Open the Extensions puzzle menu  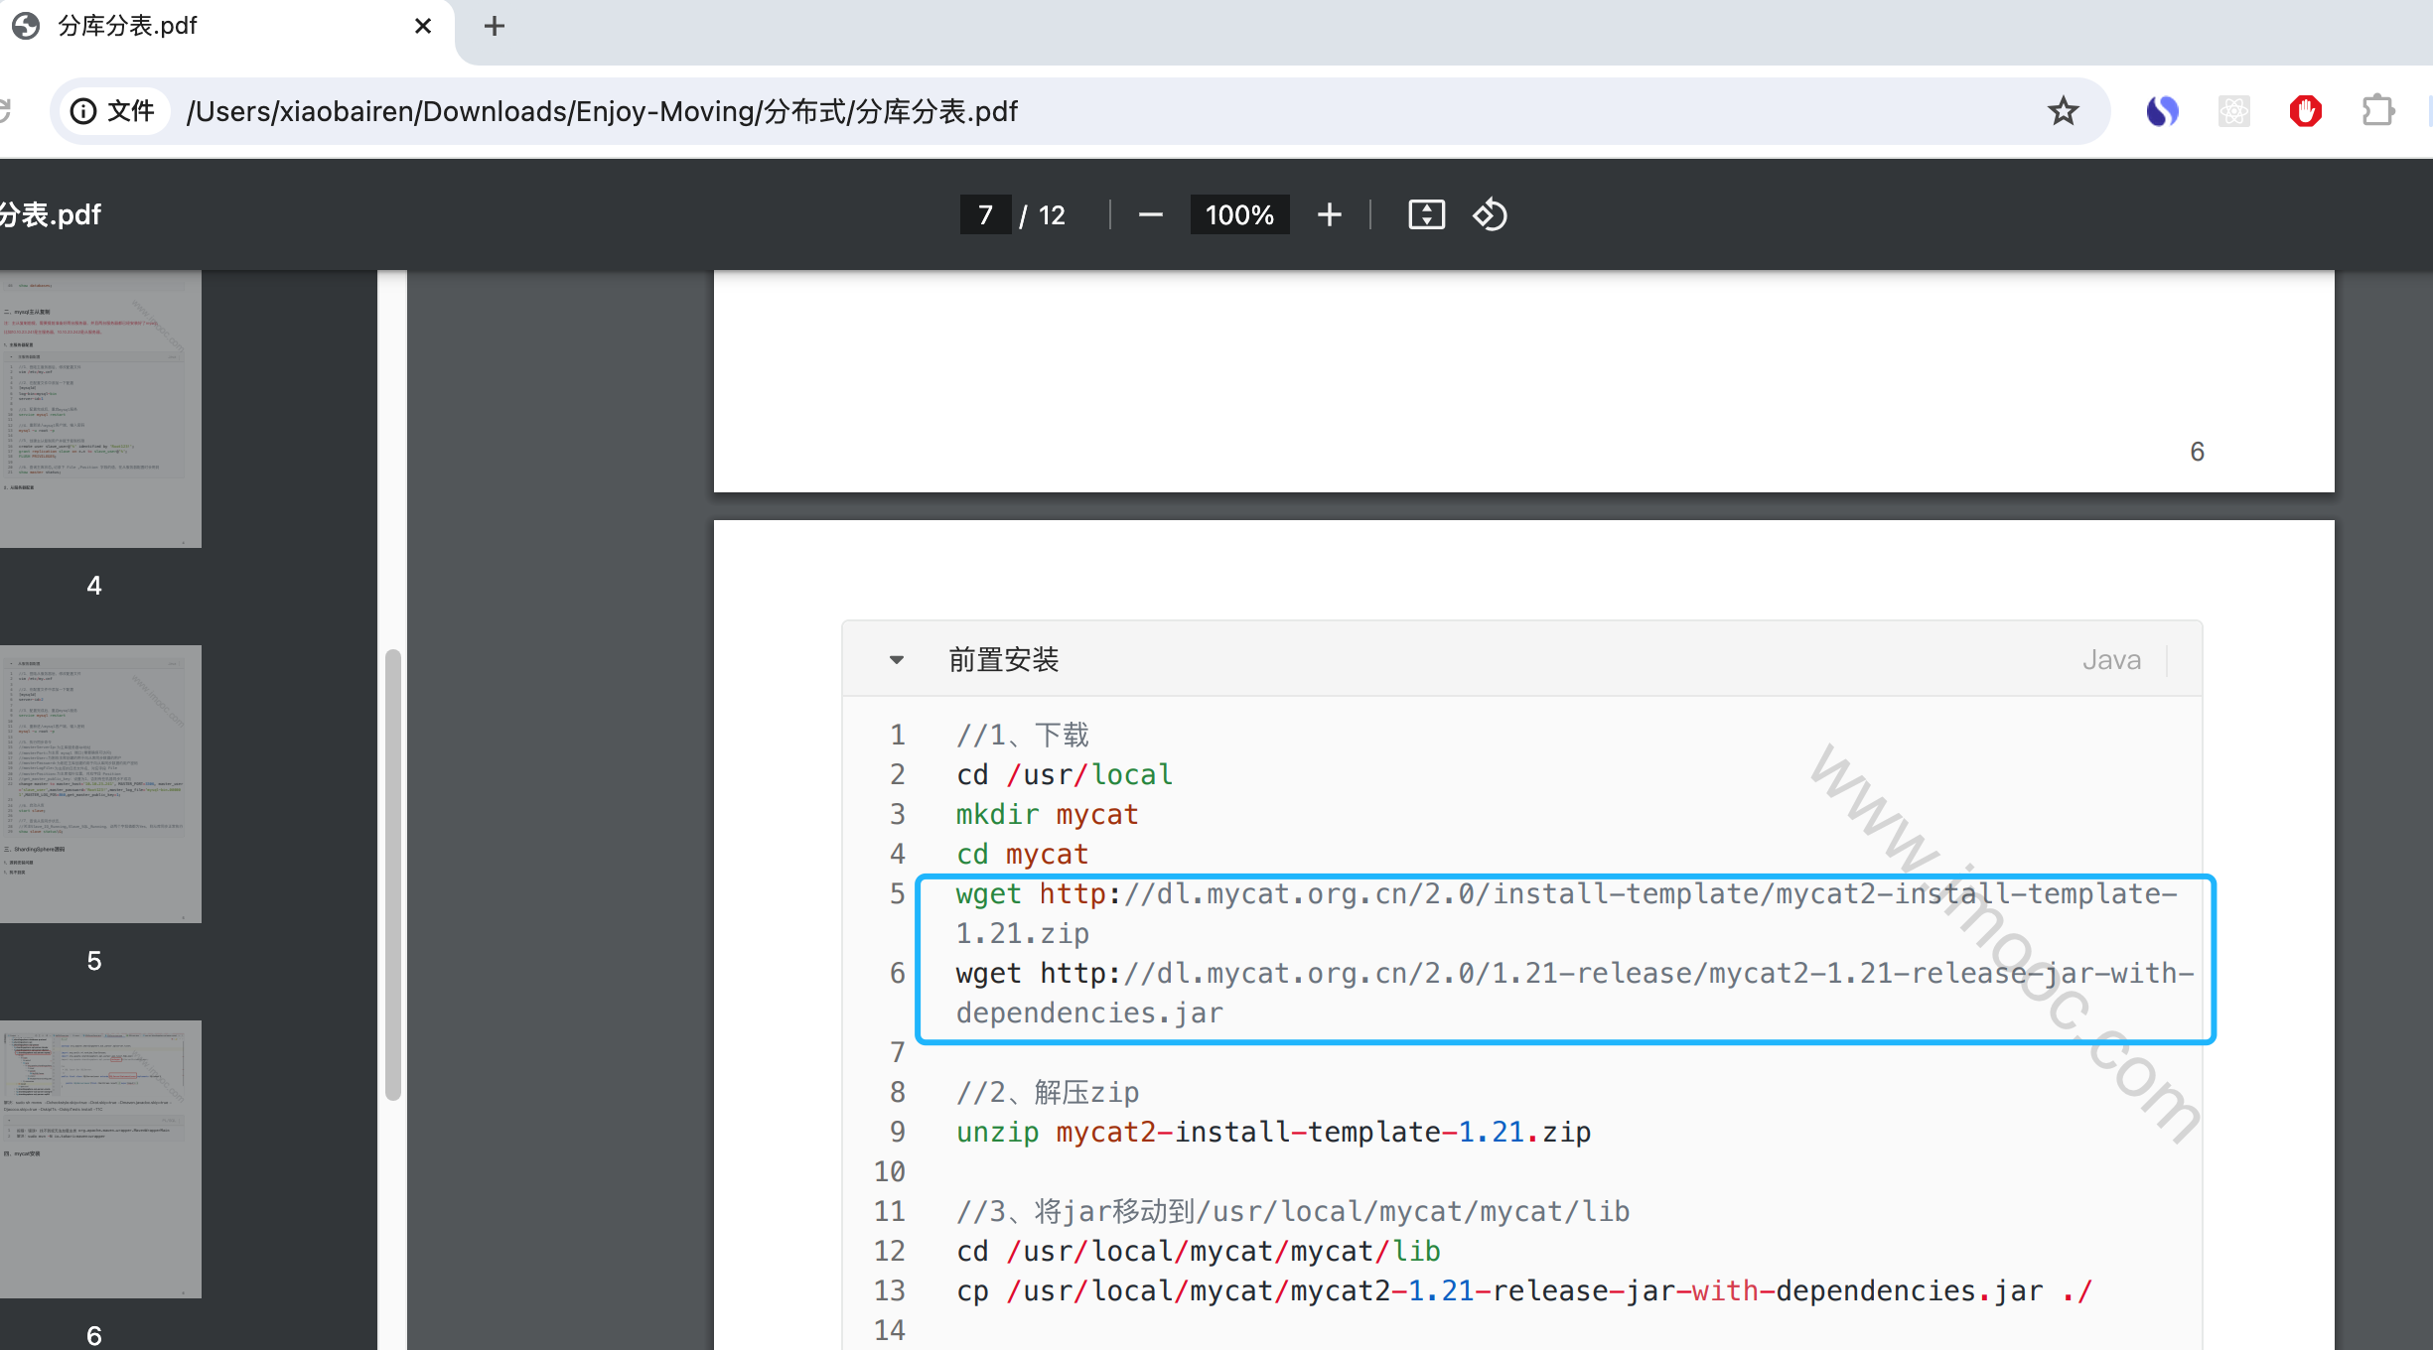click(2377, 111)
